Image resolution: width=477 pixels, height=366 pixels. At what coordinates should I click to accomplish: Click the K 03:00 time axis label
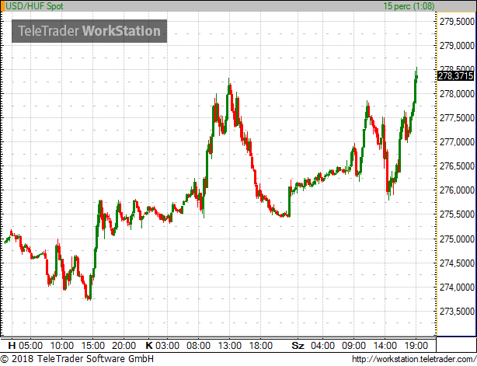[162, 346]
